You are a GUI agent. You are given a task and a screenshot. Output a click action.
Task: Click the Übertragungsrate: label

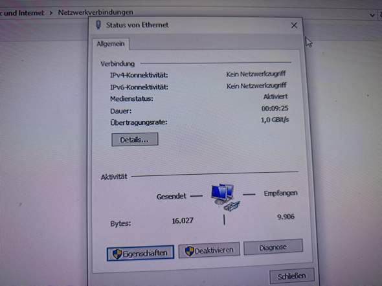pyautogui.click(x=139, y=122)
